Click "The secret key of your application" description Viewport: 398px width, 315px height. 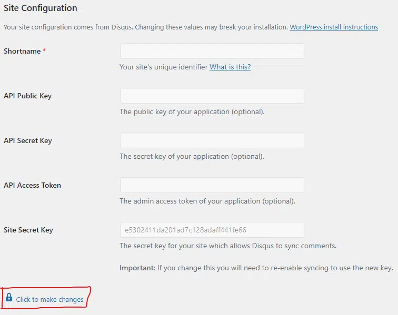point(192,157)
